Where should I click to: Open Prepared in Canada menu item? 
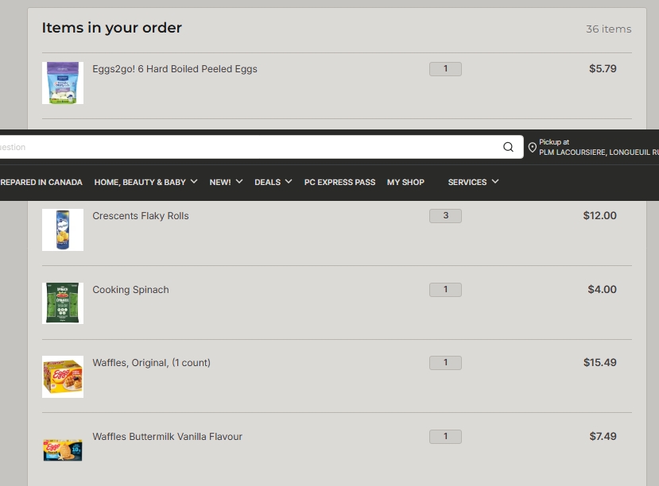pyautogui.click(x=41, y=182)
